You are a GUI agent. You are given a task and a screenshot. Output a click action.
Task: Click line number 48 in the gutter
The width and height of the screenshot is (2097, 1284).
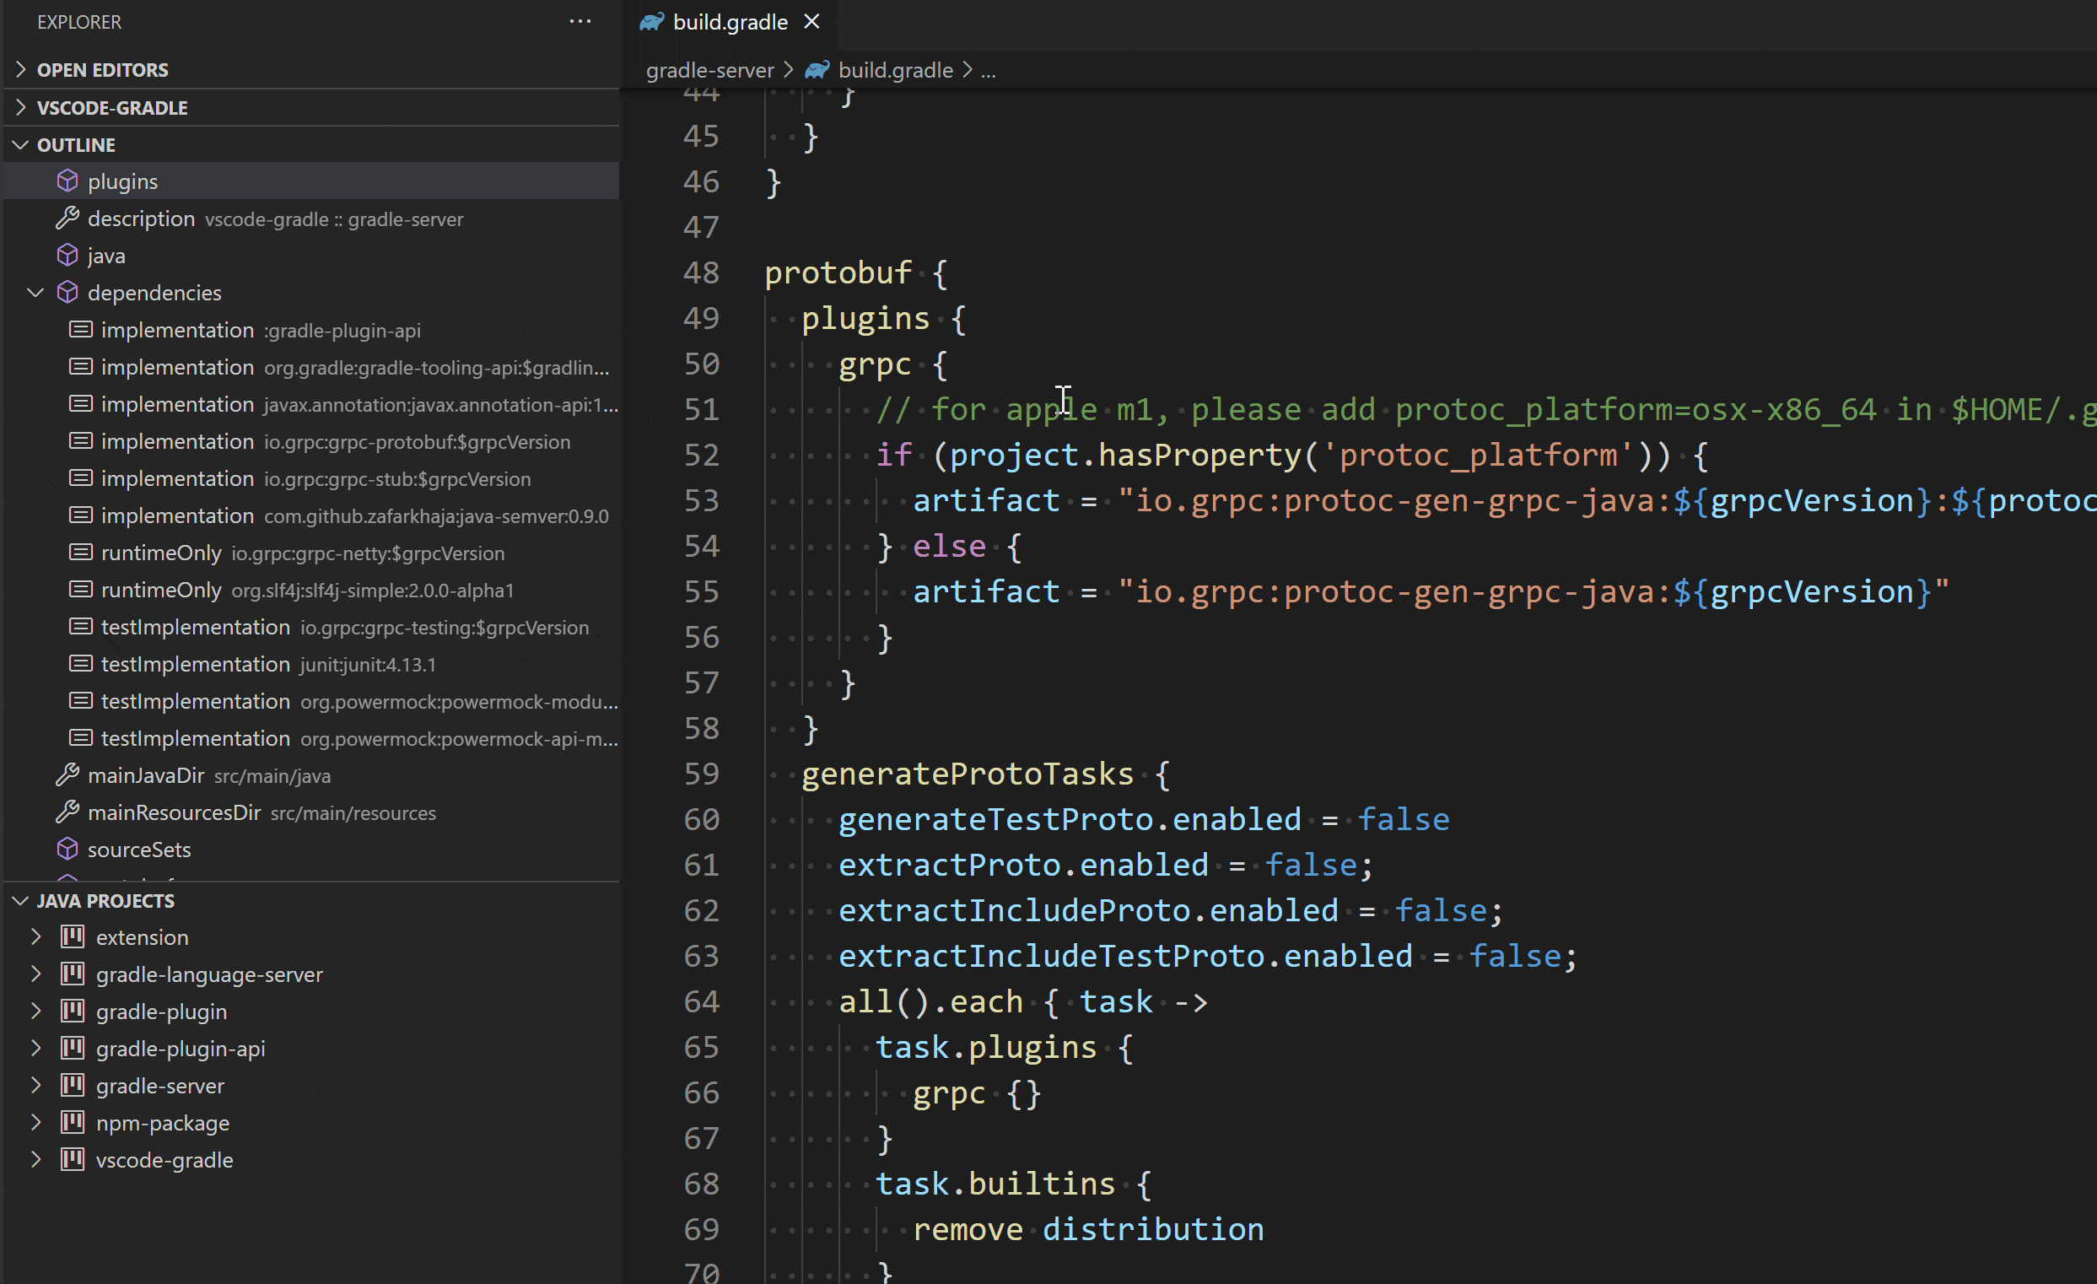pyautogui.click(x=701, y=272)
